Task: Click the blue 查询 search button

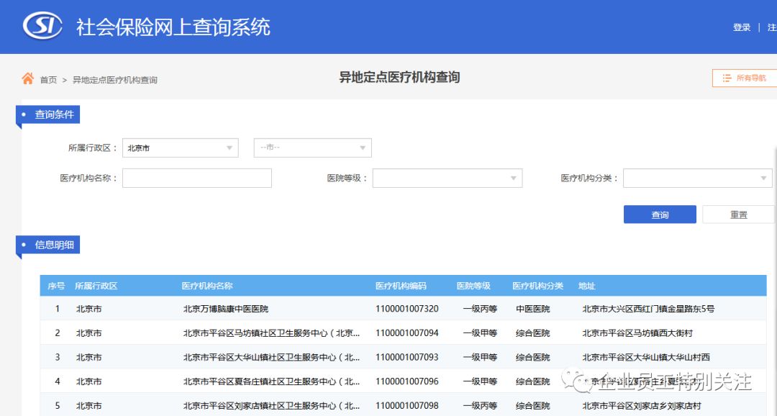Action: [660, 214]
